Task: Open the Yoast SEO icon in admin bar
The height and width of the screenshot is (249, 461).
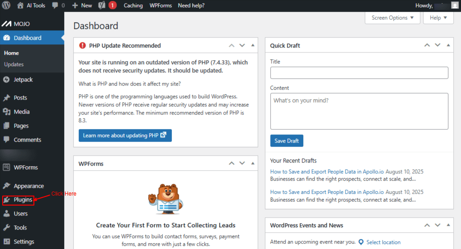Action: (102, 5)
